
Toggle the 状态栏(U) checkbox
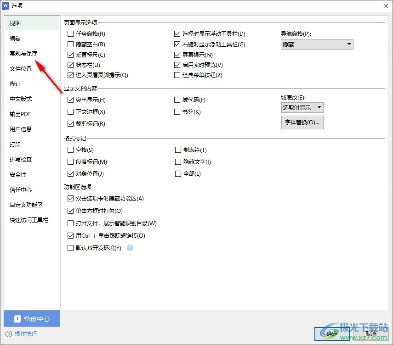[71, 65]
